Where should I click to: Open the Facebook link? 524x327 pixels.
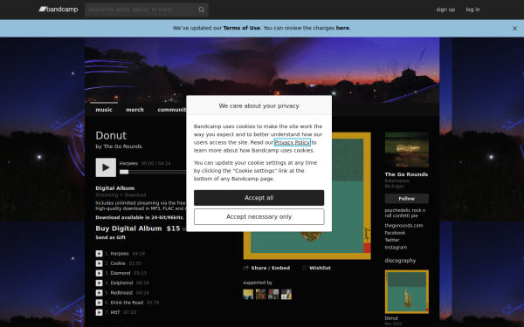pyautogui.click(x=395, y=233)
